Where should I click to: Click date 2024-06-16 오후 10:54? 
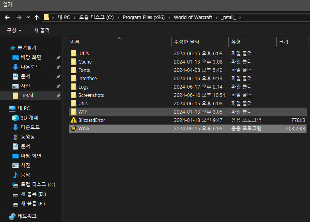199,95
